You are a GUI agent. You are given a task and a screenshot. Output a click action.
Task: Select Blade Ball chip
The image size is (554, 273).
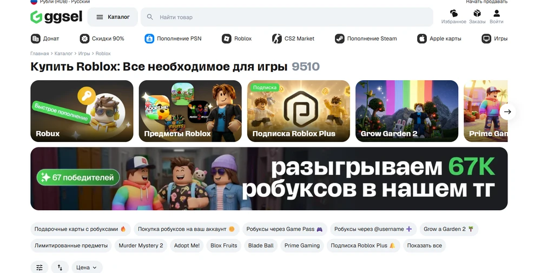261,245
